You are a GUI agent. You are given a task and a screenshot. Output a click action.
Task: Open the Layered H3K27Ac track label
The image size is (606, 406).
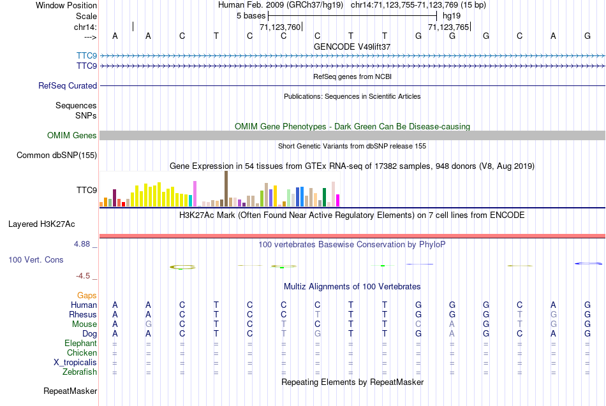click(x=41, y=224)
